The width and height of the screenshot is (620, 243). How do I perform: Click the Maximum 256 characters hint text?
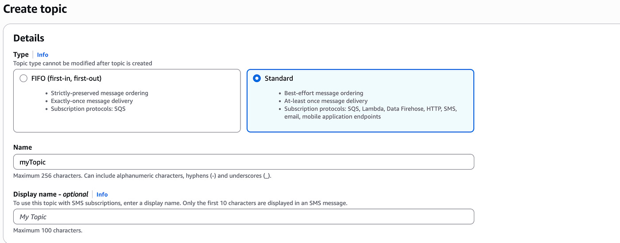[142, 176]
